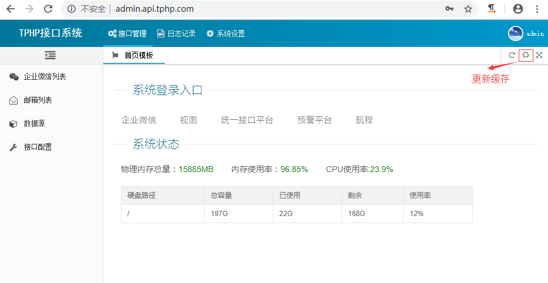The width and height of the screenshot is (548, 283).
Task: Click the update cache recycle icon
Action: (x=526, y=55)
